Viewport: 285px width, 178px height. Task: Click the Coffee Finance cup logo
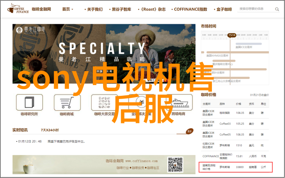click(18, 9)
